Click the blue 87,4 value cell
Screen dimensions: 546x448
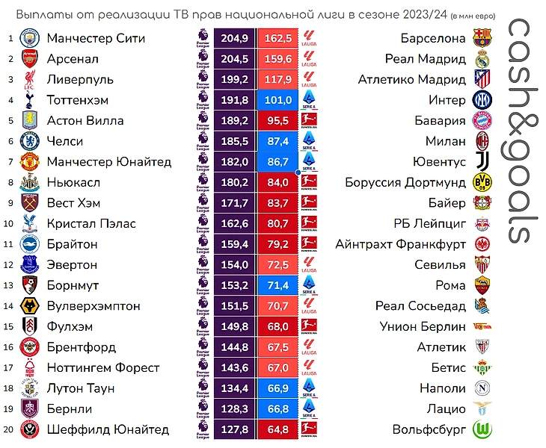point(278,141)
